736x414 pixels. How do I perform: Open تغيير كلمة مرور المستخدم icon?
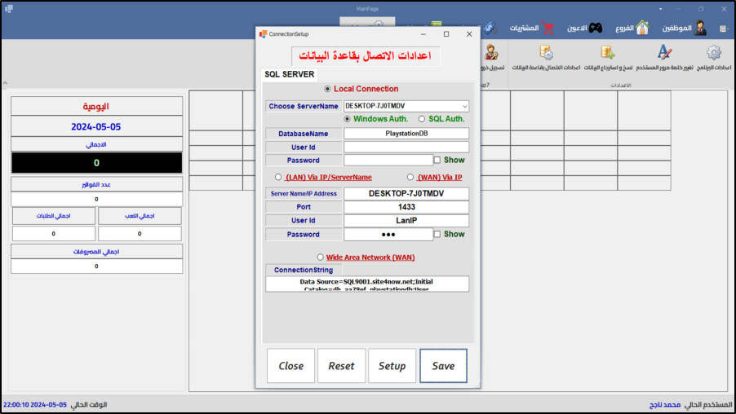pyautogui.click(x=664, y=53)
